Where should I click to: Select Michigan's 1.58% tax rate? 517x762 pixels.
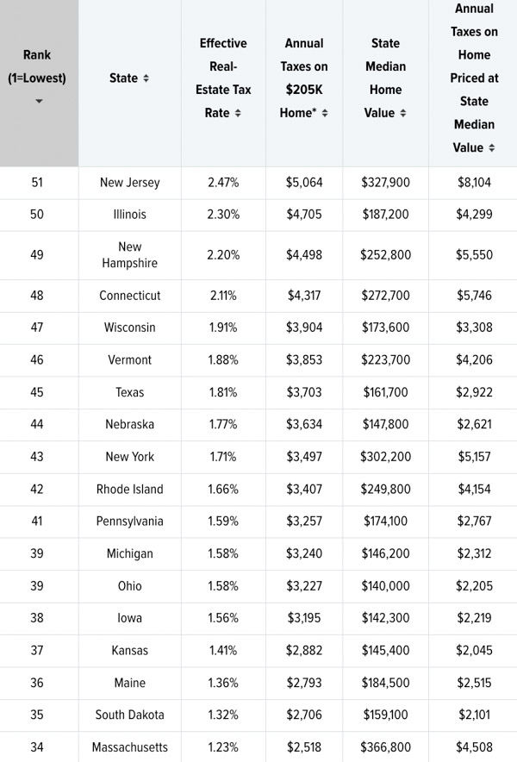coord(223,553)
